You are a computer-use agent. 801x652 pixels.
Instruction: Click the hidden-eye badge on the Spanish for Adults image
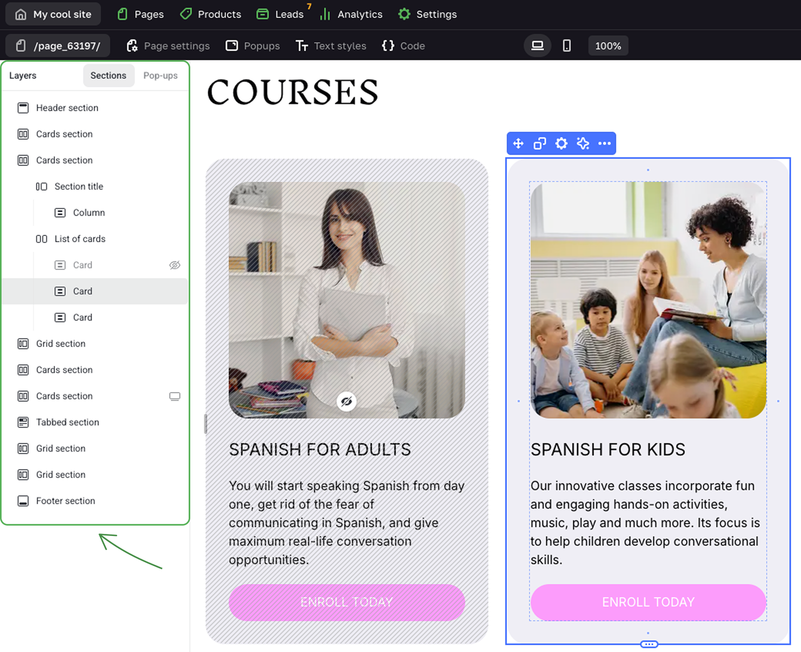tap(346, 402)
